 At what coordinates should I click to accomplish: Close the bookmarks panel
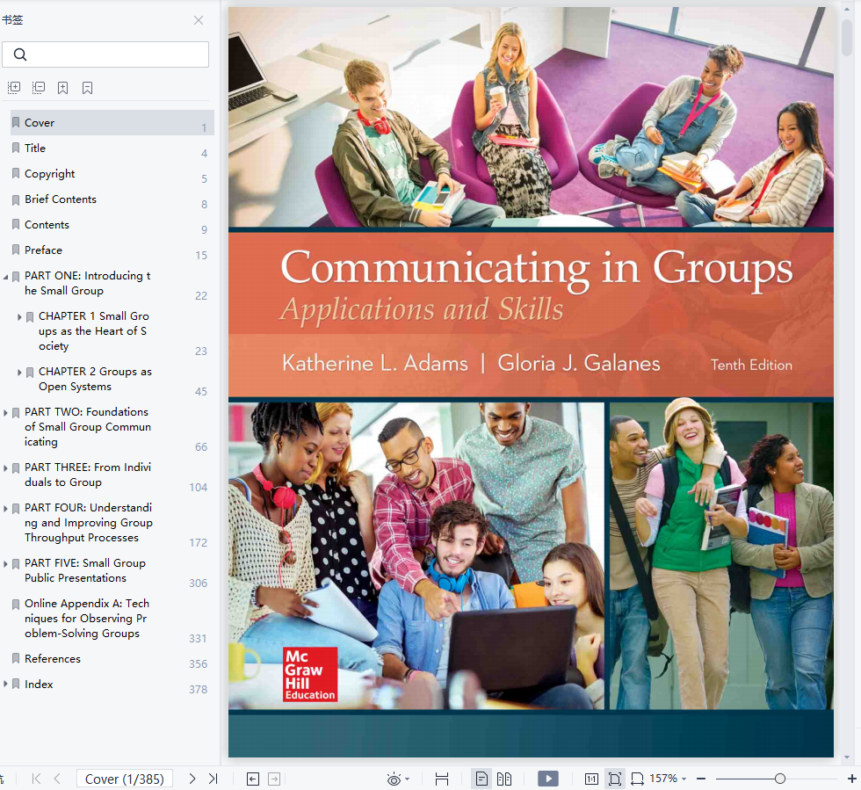[x=199, y=20]
